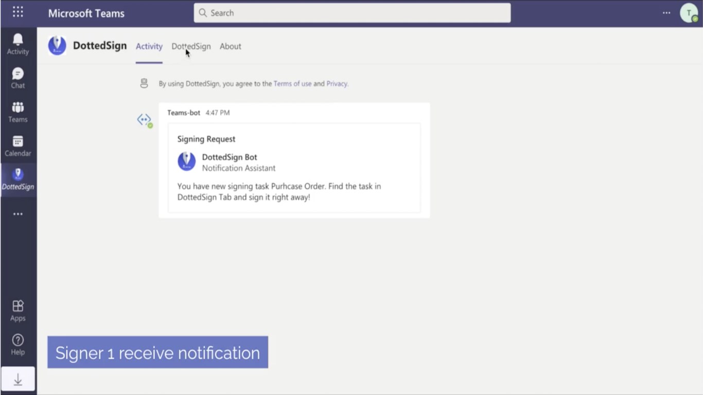Select the DottedSign app in the sidebar
The width and height of the screenshot is (703, 395).
pyautogui.click(x=18, y=179)
